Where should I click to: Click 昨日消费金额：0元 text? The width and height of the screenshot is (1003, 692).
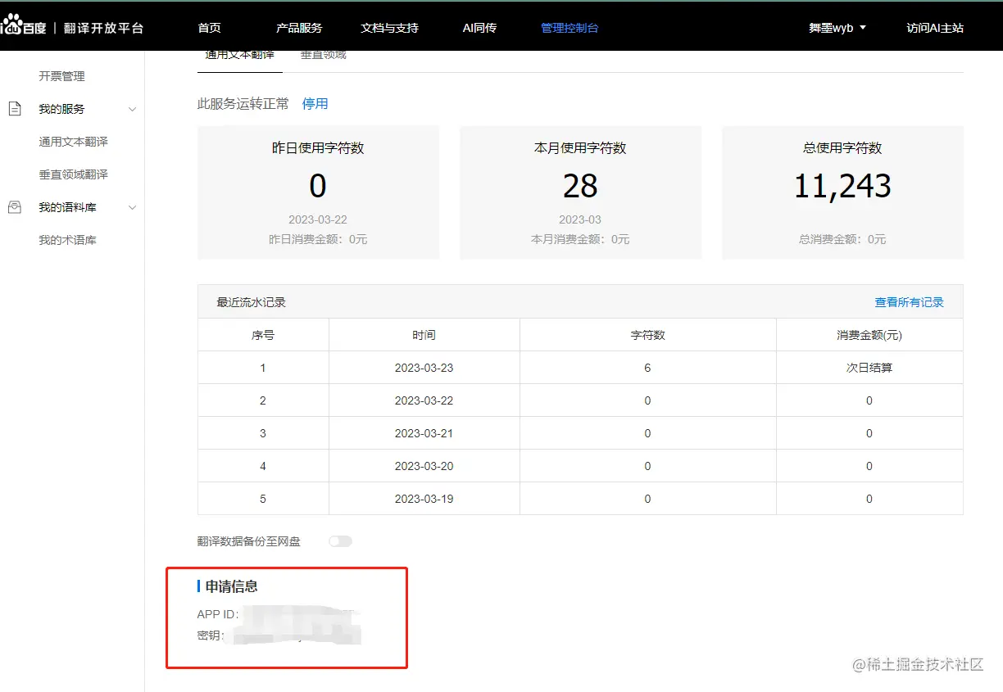pyautogui.click(x=318, y=239)
